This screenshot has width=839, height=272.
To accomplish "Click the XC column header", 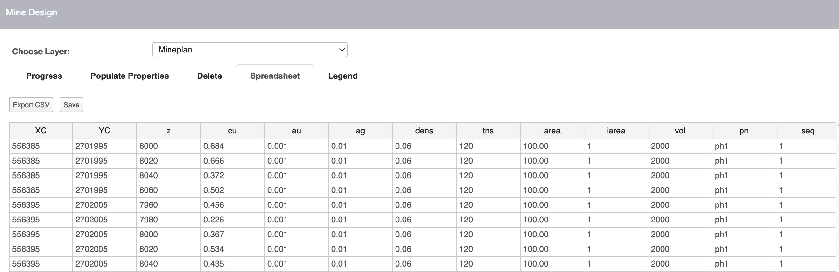I will pyautogui.click(x=41, y=131).
